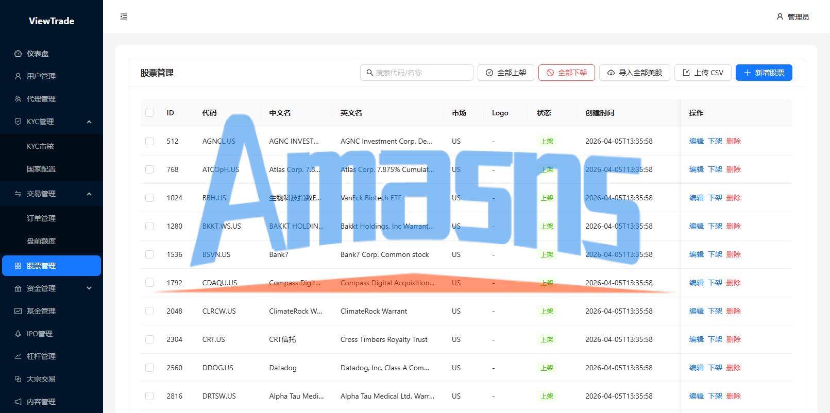Open the KYC审核 menu item
The height and width of the screenshot is (413, 830).
pos(52,146)
